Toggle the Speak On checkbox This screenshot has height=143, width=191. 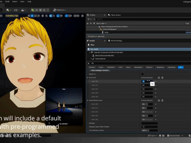tap(142, 74)
